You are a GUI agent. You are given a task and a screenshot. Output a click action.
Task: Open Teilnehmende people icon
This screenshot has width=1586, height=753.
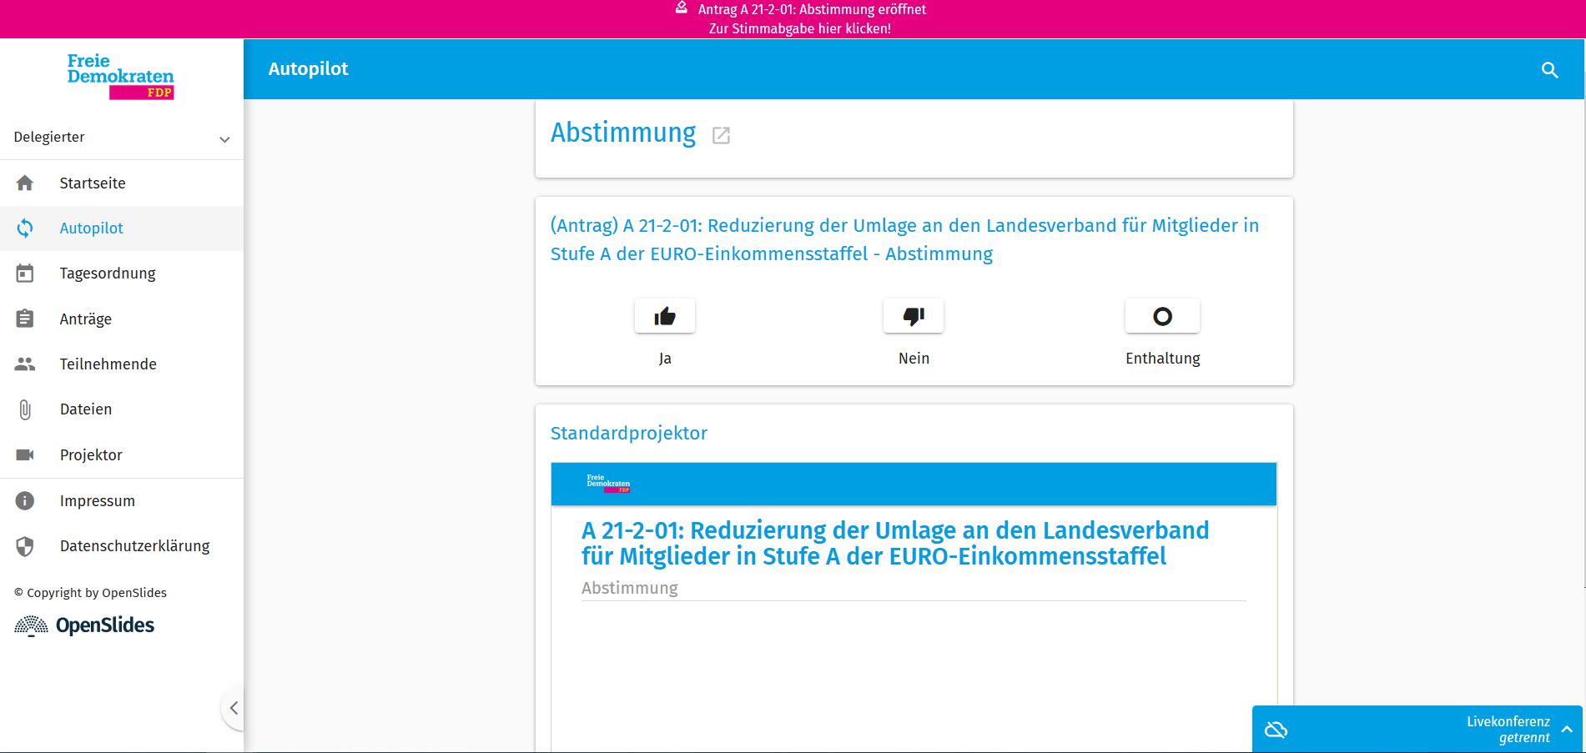pyautogui.click(x=25, y=364)
